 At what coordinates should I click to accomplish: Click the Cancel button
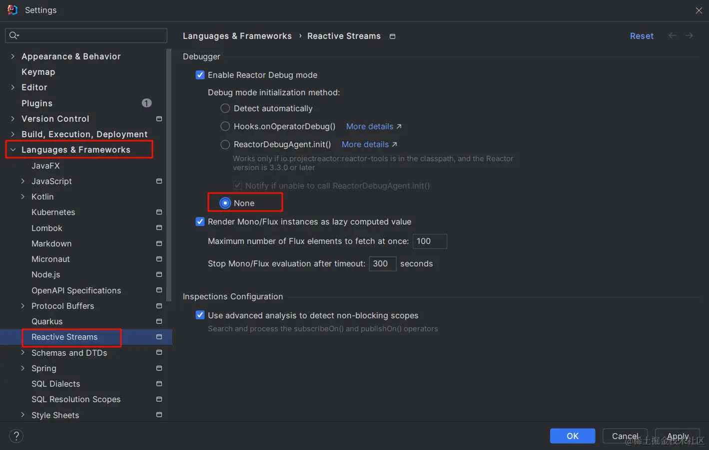(625, 436)
